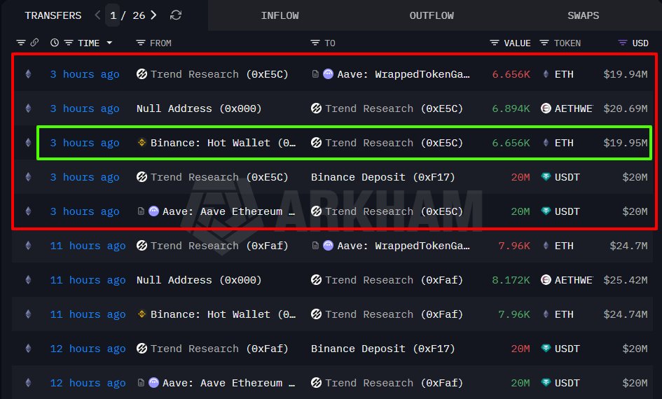Open Trend Research (0xFaf) sender of 7.96K ETH
Viewport: 662px width, 399px height.
tap(219, 246)
